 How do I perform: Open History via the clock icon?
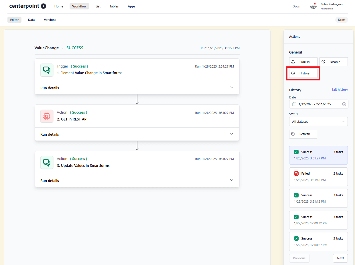tap(293, 73)
